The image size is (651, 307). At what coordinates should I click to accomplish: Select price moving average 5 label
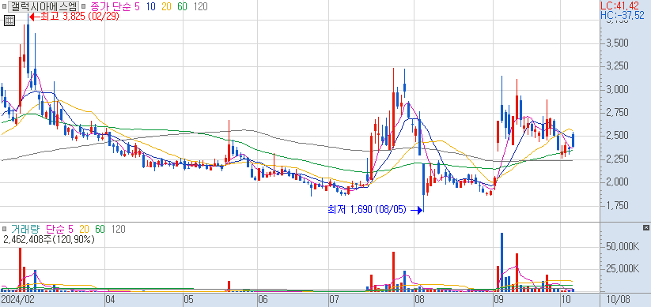[137, 6]
